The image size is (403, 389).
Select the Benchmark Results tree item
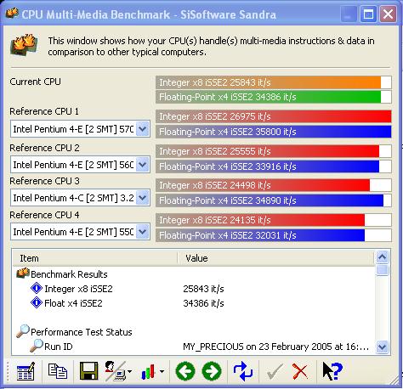[x=69, y=274]
